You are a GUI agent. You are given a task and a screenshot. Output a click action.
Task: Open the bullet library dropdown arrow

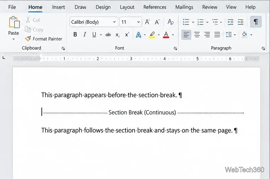193,22
